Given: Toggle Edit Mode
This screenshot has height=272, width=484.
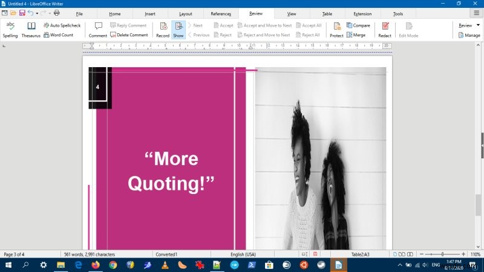Looking at the screenshot, I should click(408, 30).
